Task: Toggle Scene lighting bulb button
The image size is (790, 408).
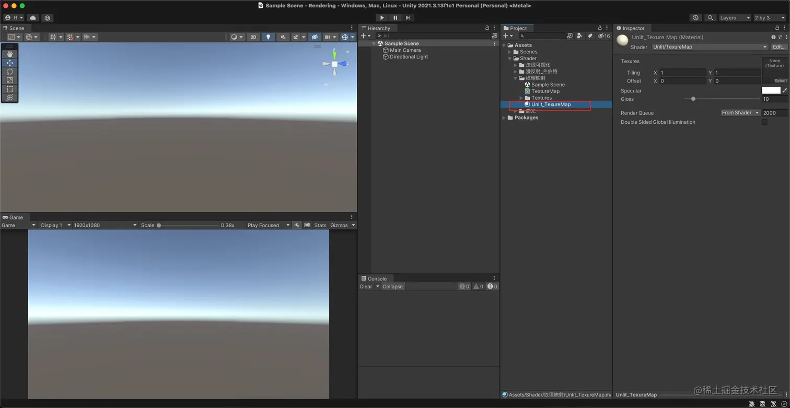Action: [x=268, y=37]
